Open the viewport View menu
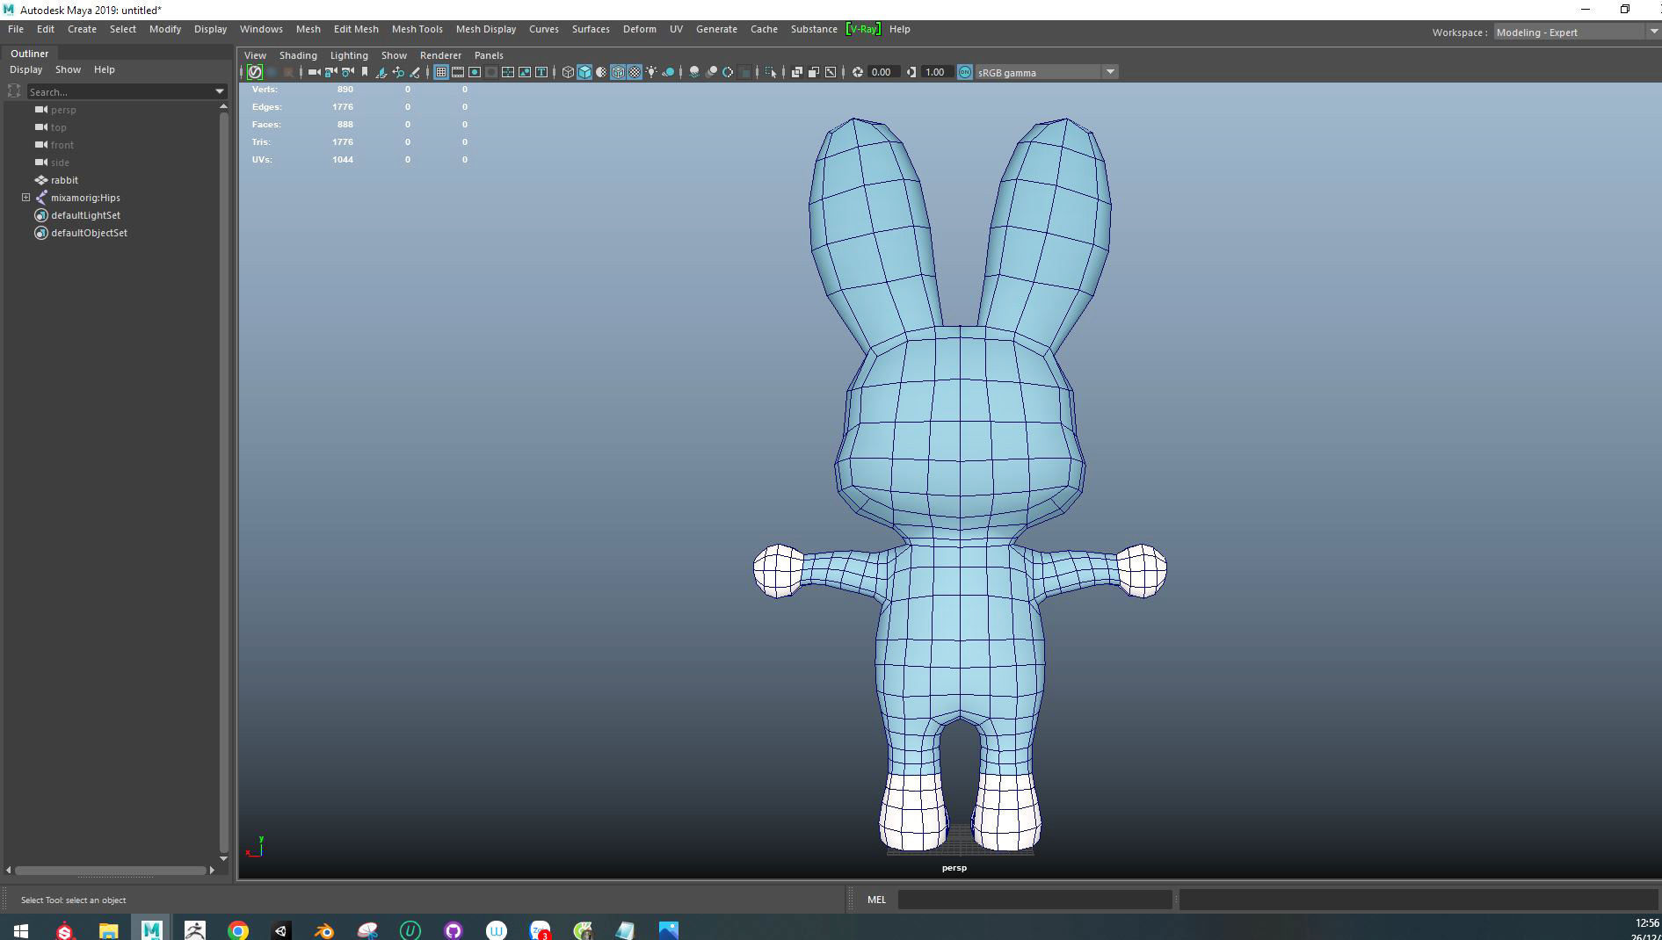 pyautogui.click(x=255, y=55)
